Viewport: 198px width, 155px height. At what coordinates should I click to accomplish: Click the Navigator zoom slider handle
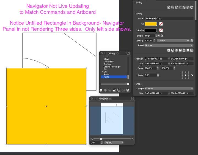[x=101, y=139]
